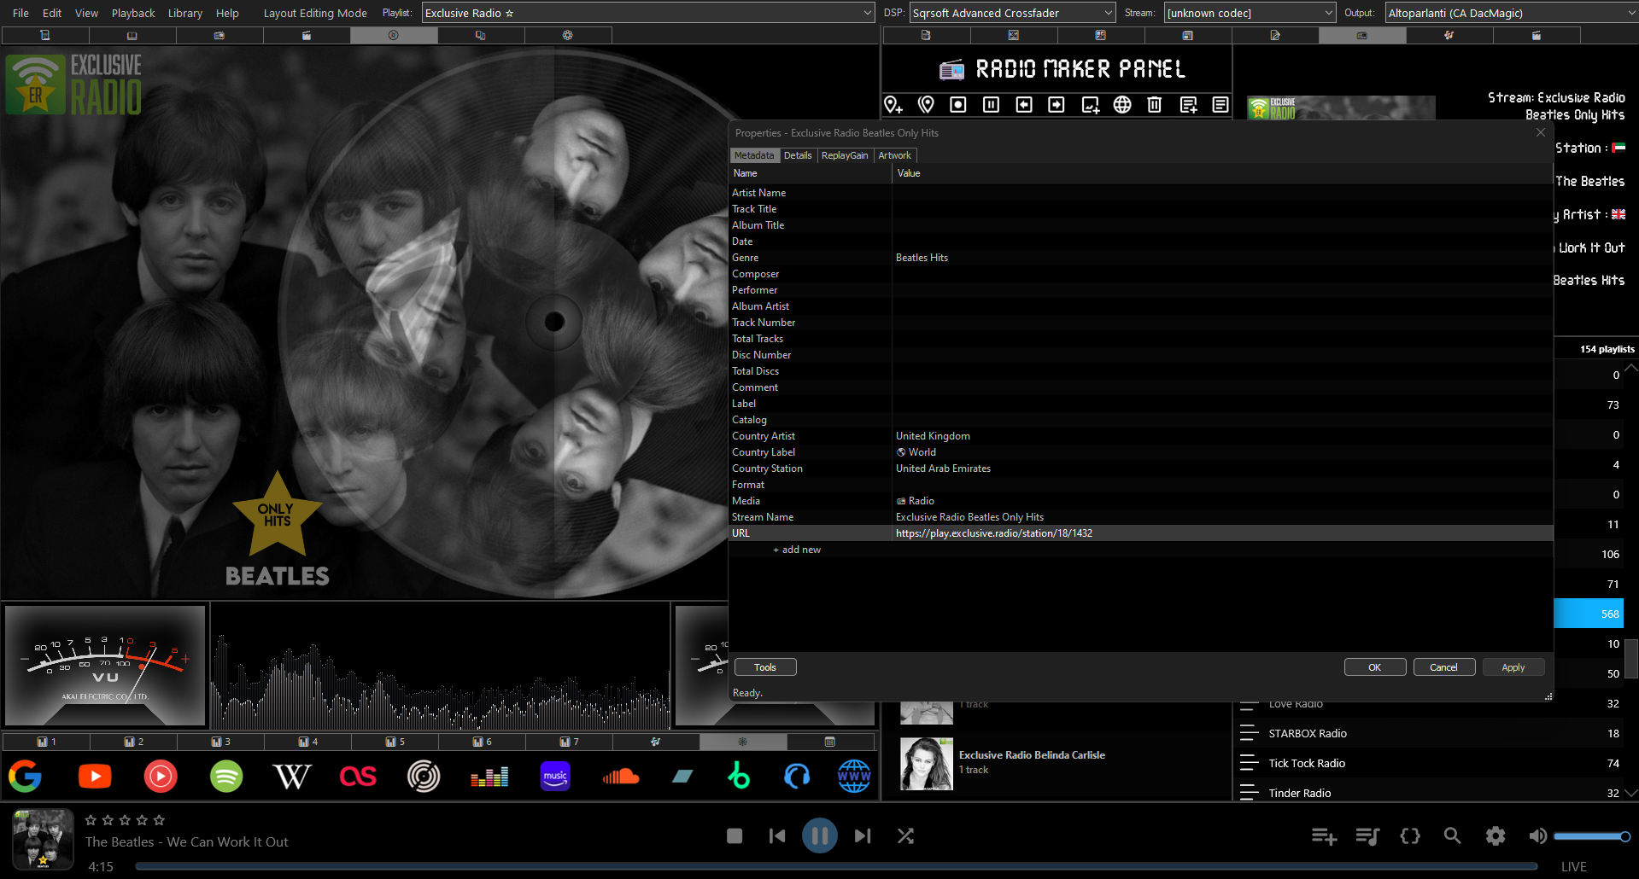The image size is (1639, 879).
Task: Click the right arrow box icon
Action: [x=1057, y=104]
